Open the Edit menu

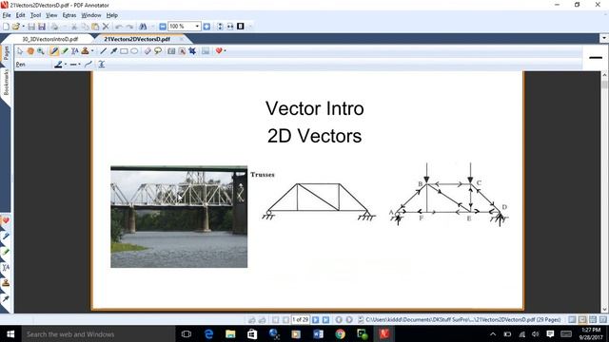(x=21, y=15)
